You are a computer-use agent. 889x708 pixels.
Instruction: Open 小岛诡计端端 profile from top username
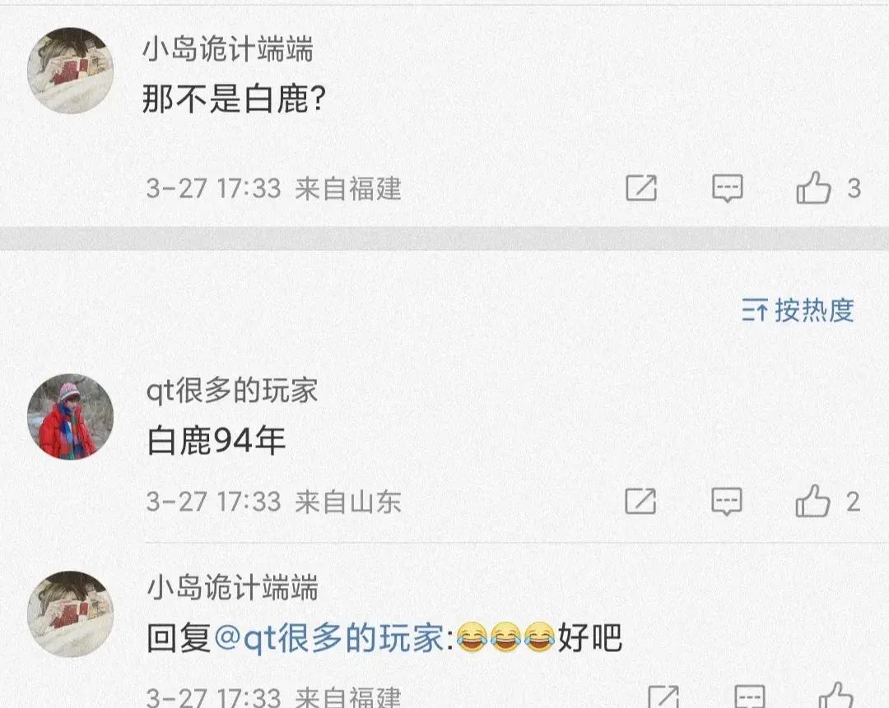[x=228, y=49]
